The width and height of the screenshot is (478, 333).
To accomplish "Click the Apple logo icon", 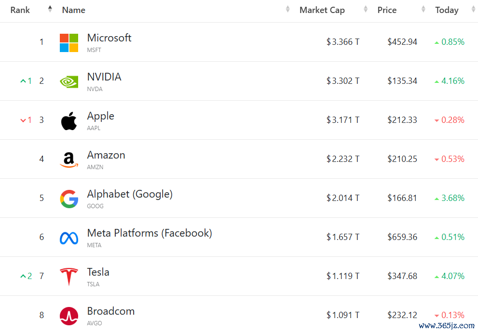I will 69,120.
